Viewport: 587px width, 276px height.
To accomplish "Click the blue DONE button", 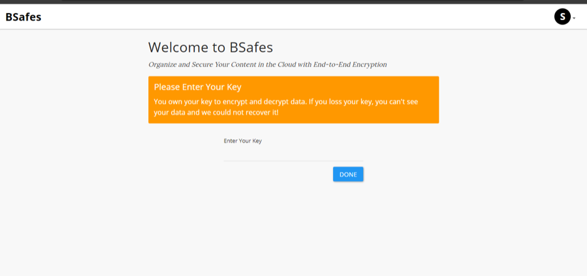I will click(x=348, y=174).
